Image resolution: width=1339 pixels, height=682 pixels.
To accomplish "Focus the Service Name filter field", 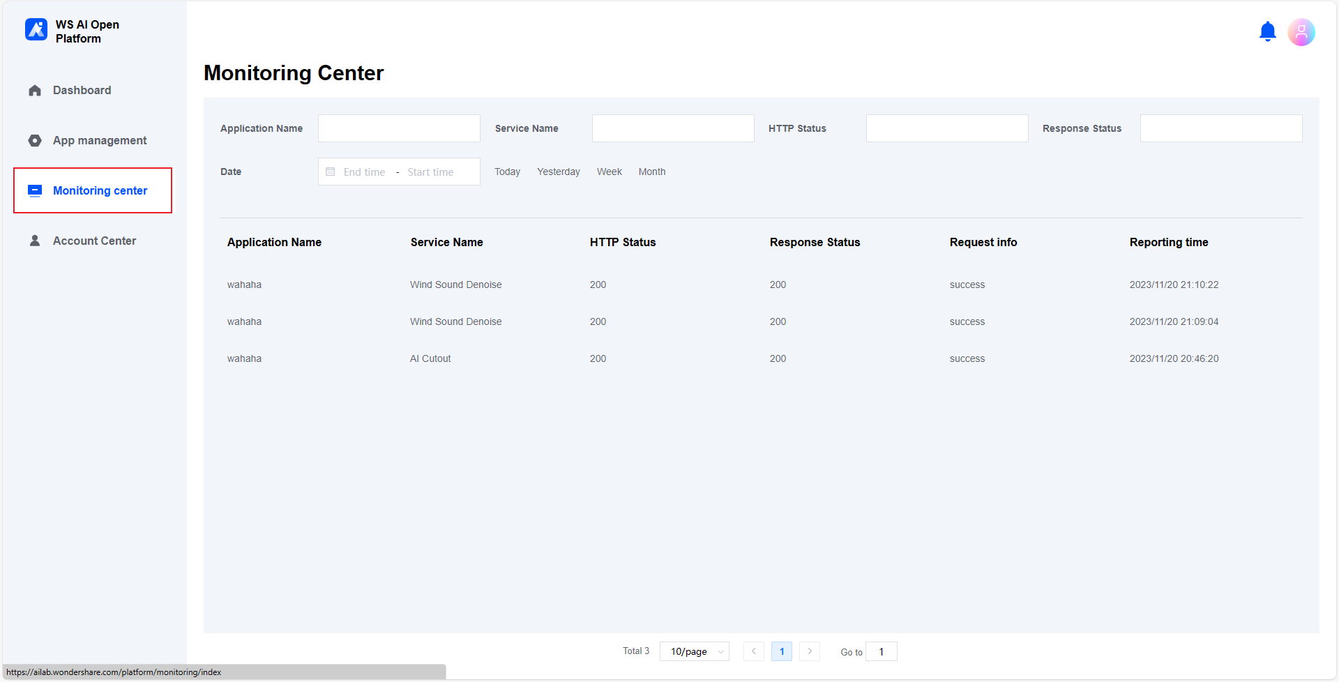I will tap(673, 128).
